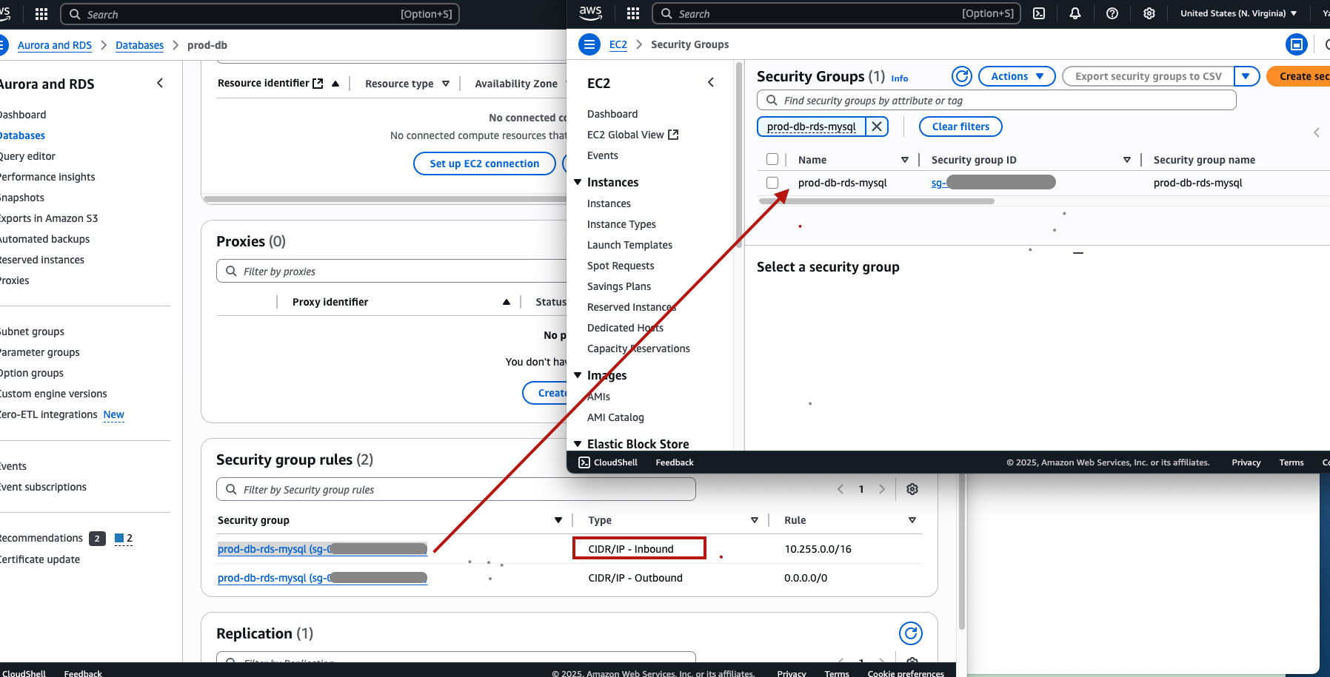The width and height of the screenshot is (1330, 677).
Task: Open inbound prod-db-rds-mysql security group link
Action: (x=322, y=549)
